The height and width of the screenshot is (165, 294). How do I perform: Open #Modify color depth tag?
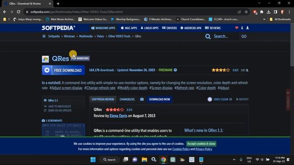click(x=132, y=88)
